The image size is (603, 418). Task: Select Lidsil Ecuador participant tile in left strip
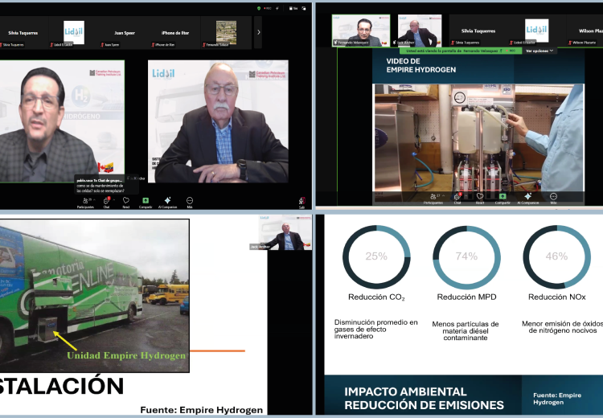point(74,33)
